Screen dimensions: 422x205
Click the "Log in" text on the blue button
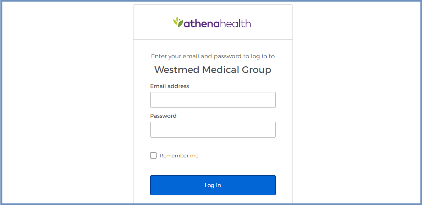coord(213,186)
